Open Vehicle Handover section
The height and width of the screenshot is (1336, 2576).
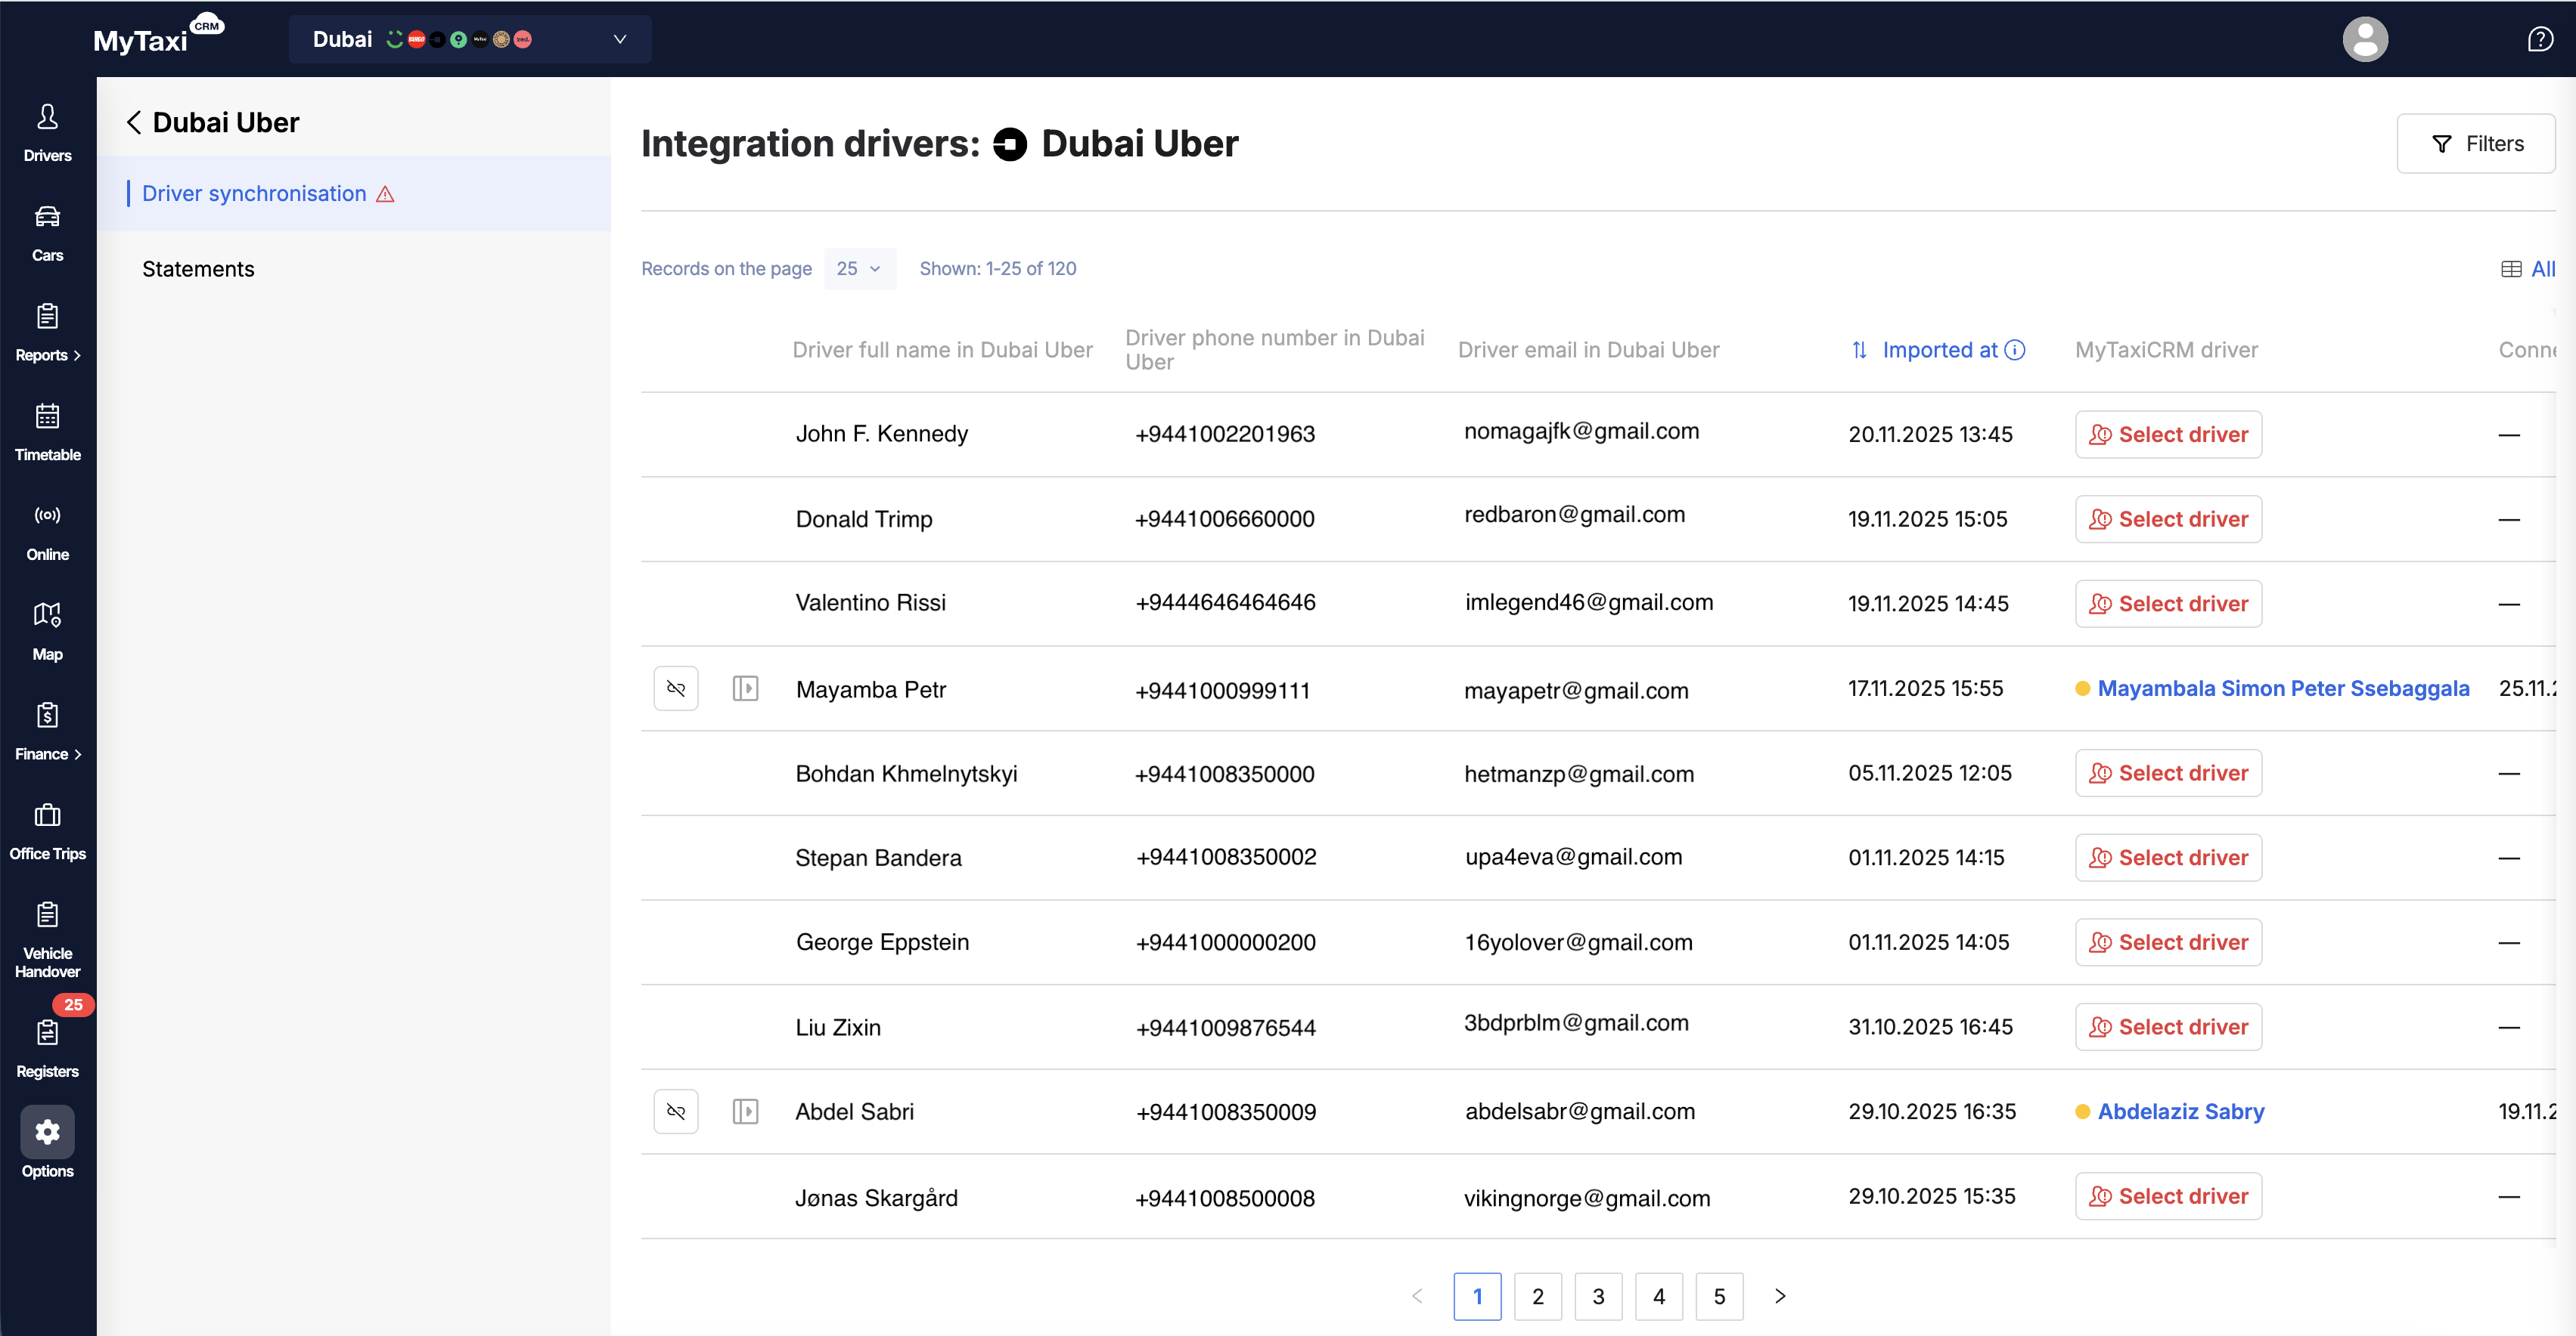47,939
